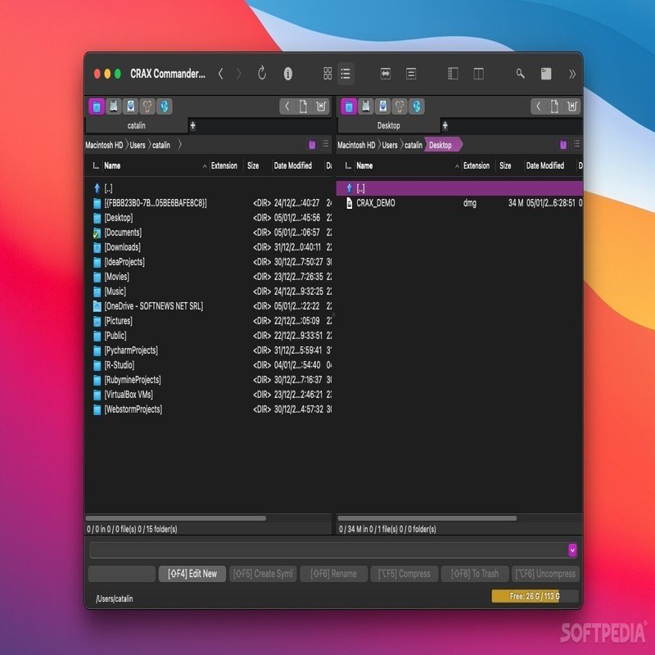This screenshot has height=655, width=655.
Task: Click the left panel horizontal scrollbar
Action: [176, 518]
